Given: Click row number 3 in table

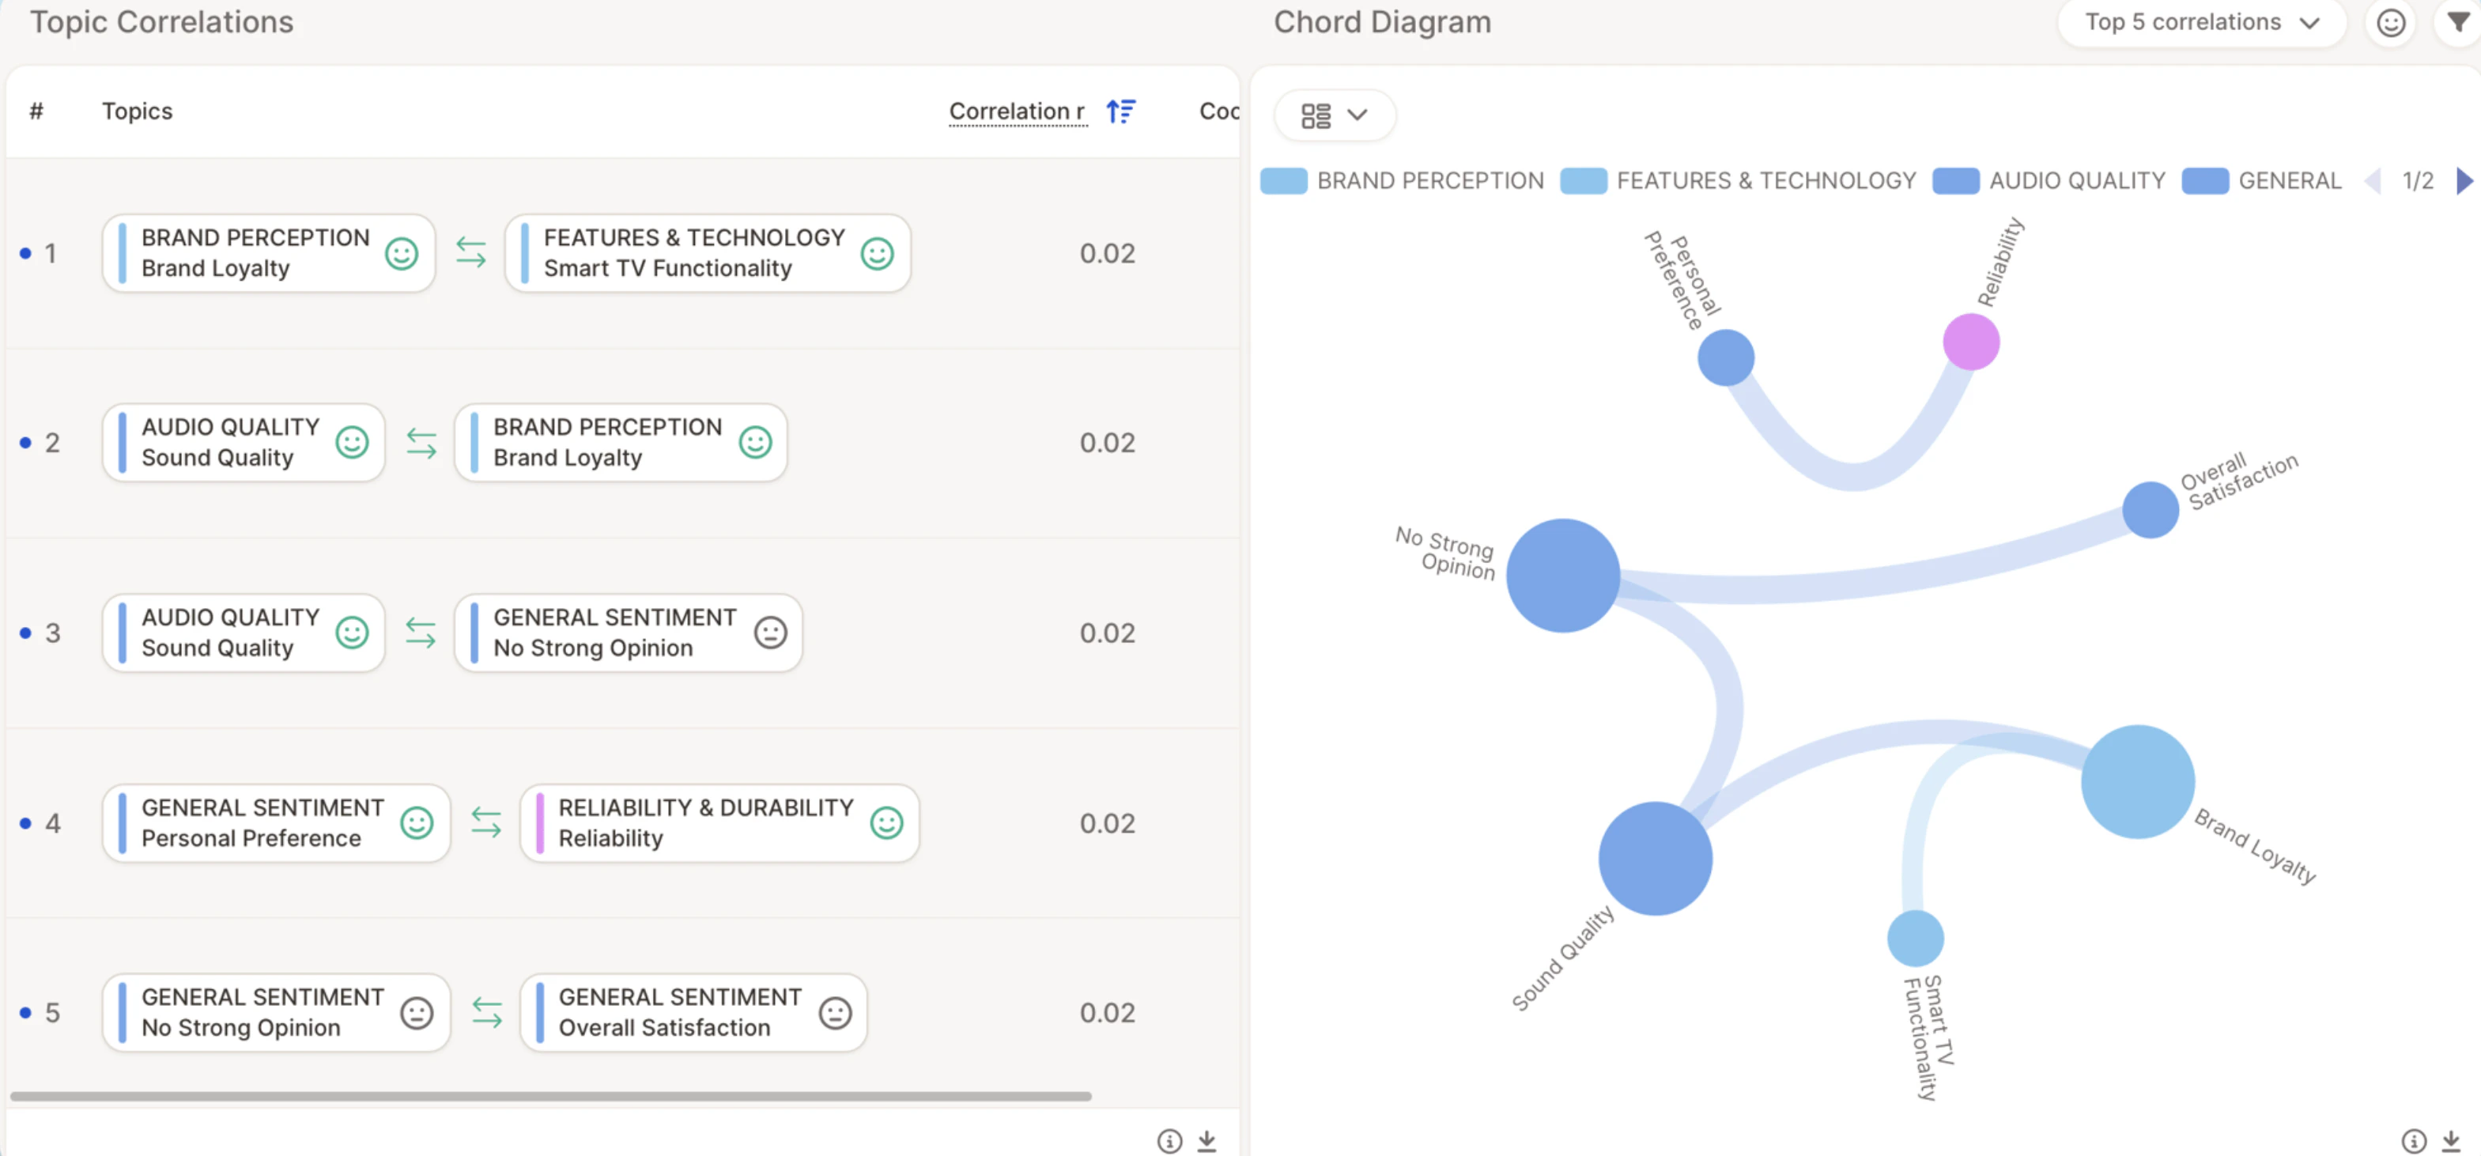Looking at the screenshot, I should click(52, 633).
